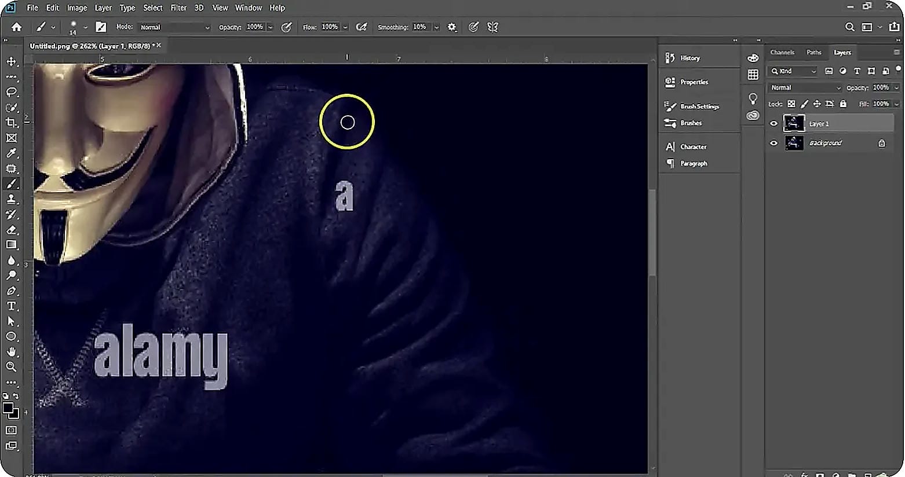Toggle the brush settings panel button

coord(101,27)
